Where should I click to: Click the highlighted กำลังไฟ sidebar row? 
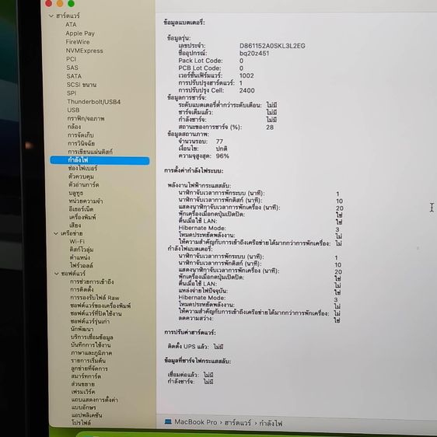click(100, 160)
